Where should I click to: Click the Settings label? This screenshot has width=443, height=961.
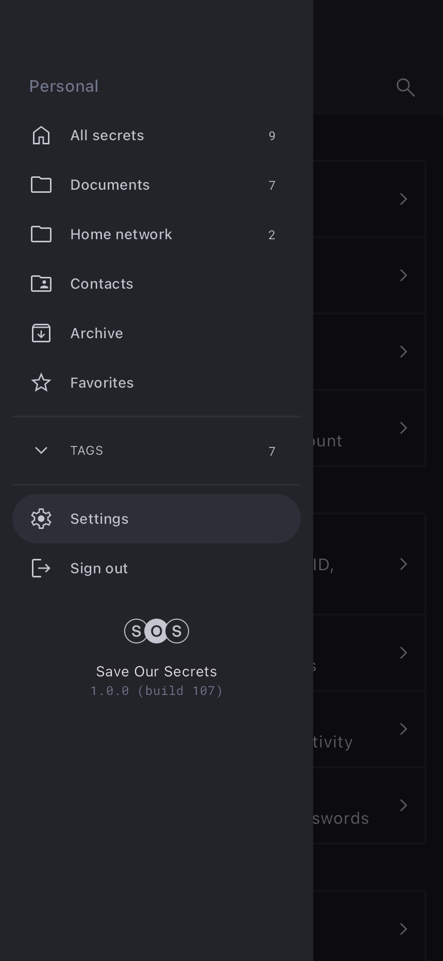99,519
